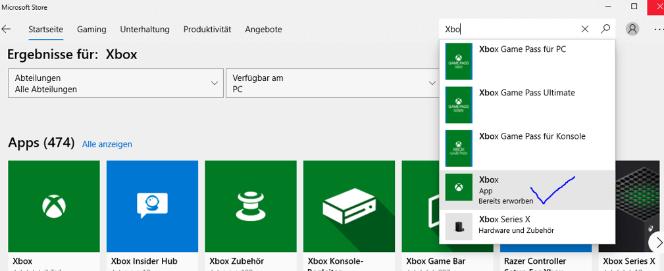Click the "Xbox Insider Hub" title

tap(144, 261)
